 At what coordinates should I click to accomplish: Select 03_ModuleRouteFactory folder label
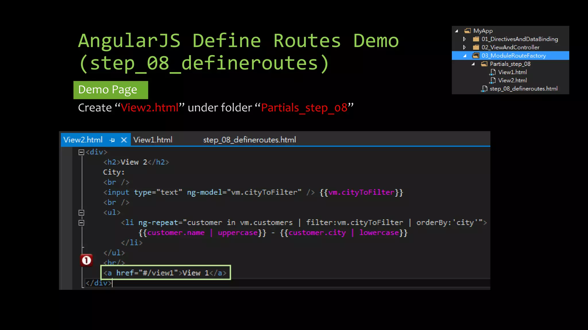[x=514, y=56]
